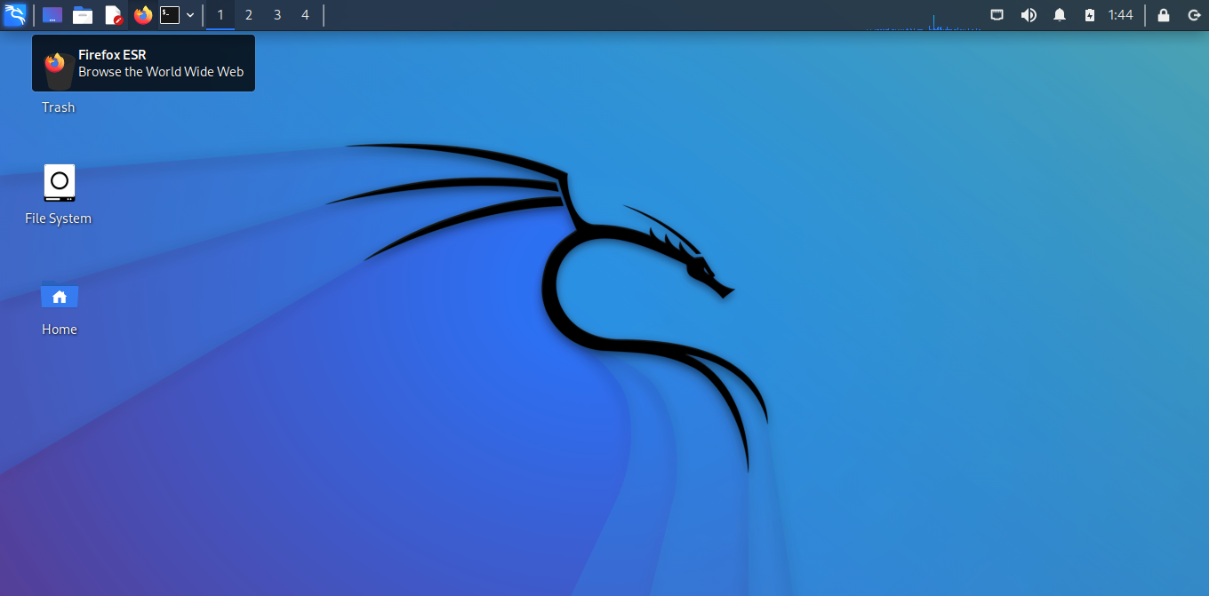Open the Kali applications menu
1209x596 pixels.
tap(15, 14)
